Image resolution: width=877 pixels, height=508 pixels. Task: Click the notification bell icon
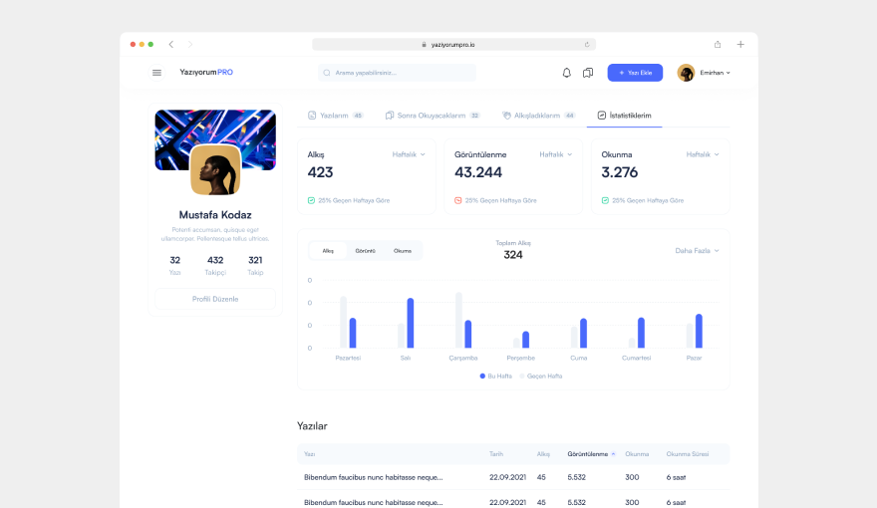pos(567,73)
